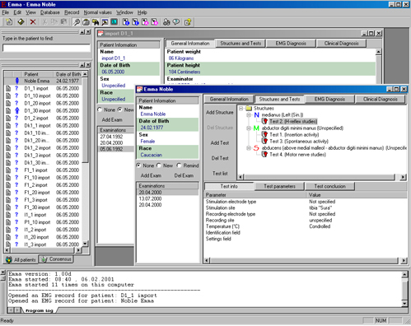
Task: Click the magnifying glass find toolbar icon
Action: pos(77,22)
